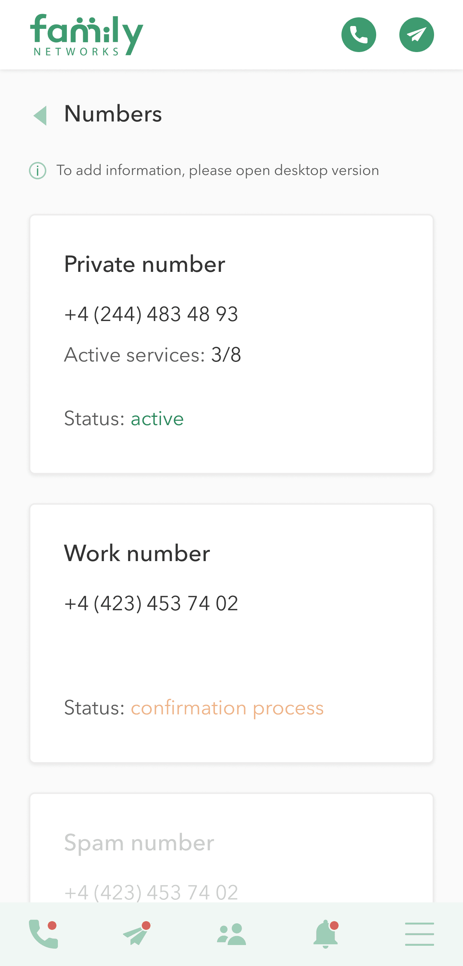The width and height of the screenshot is (463, 966).
Task: Go back using the Numbers arrow
Action: [x=40, y=115]
